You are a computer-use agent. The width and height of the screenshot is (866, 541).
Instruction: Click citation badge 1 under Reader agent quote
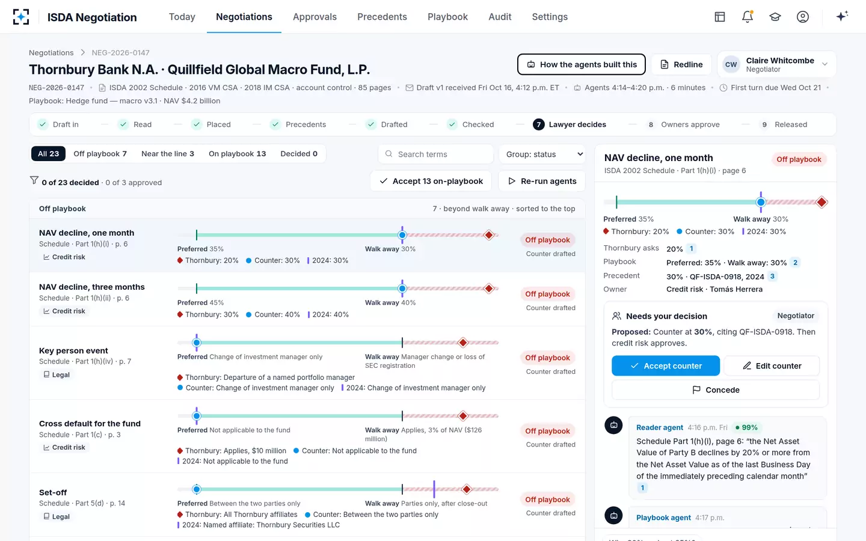(642, 488)
